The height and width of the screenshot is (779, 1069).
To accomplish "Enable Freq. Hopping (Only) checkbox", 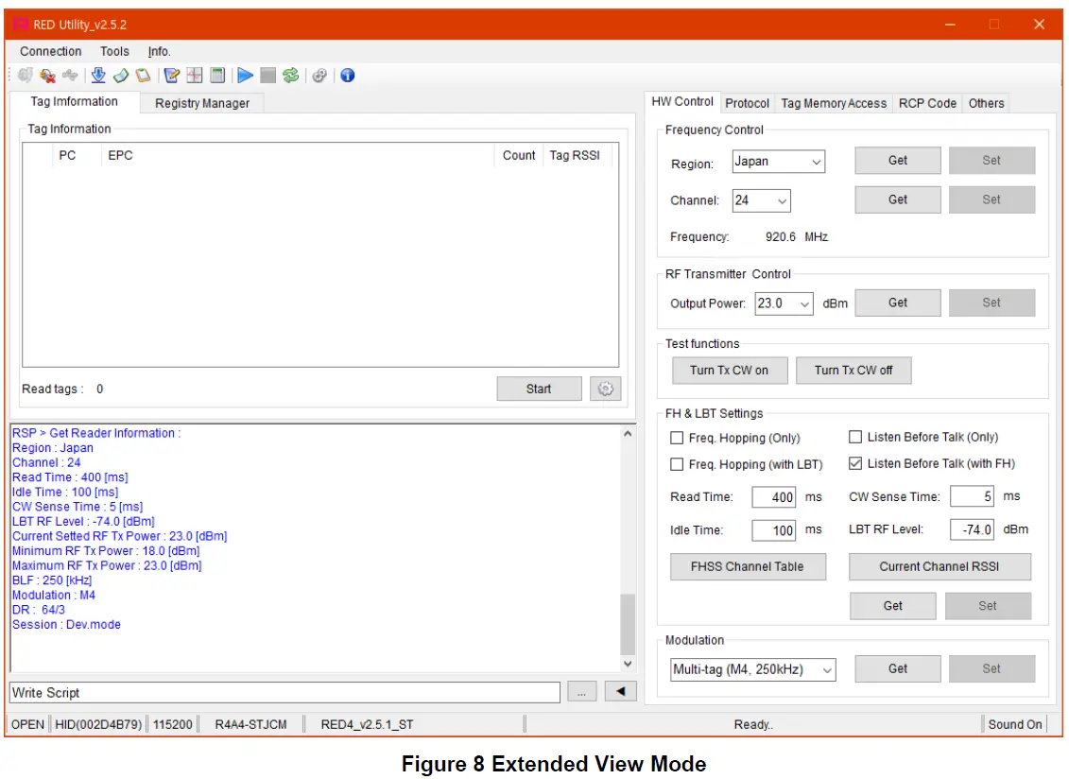I will [677, 438].
